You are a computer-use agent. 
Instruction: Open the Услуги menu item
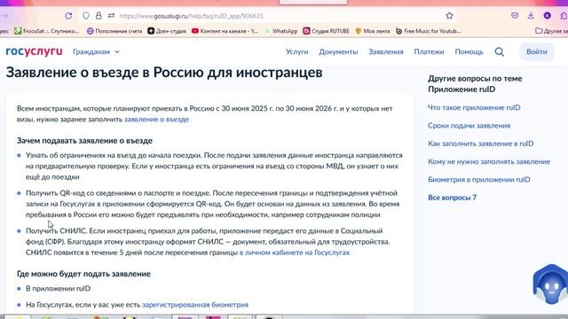tap(296, 51)
